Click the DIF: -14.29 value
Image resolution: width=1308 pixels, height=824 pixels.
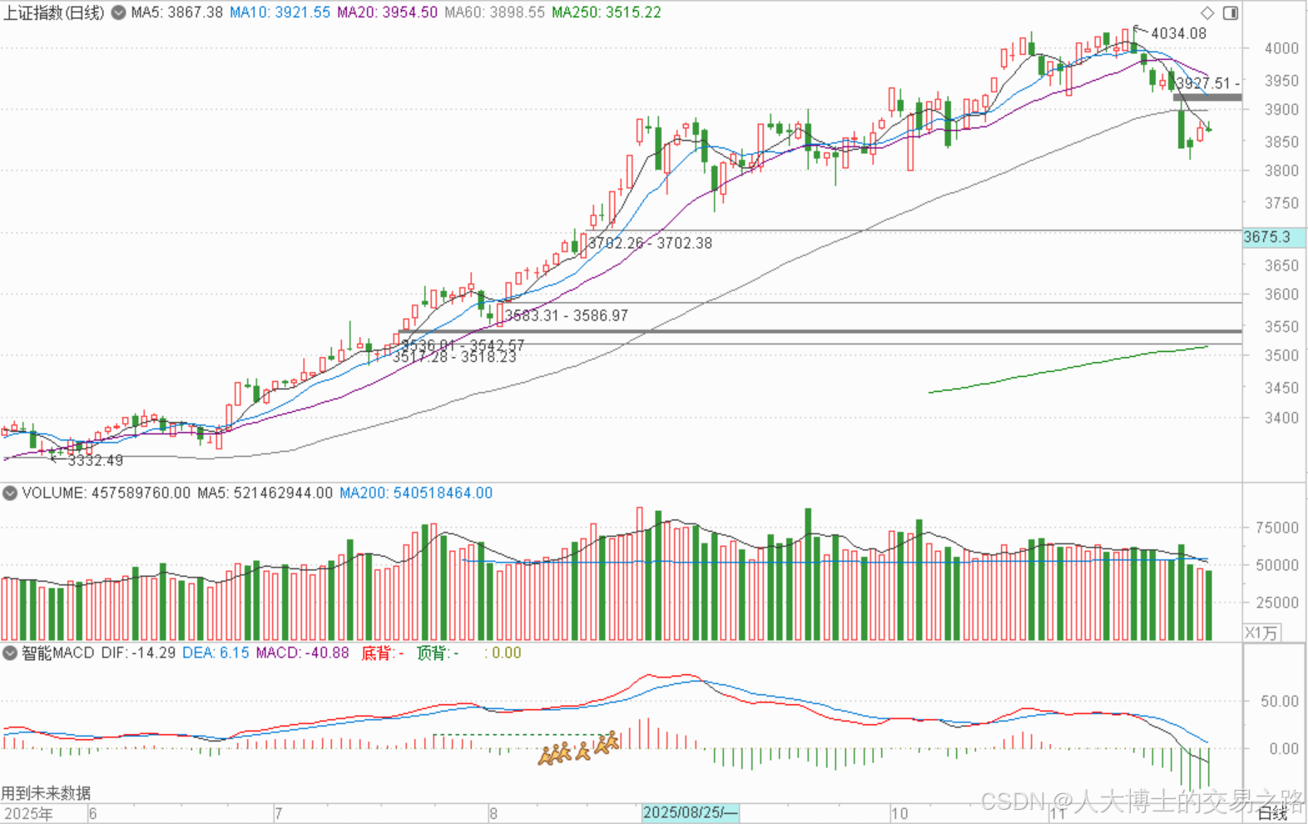click(138, 653)
